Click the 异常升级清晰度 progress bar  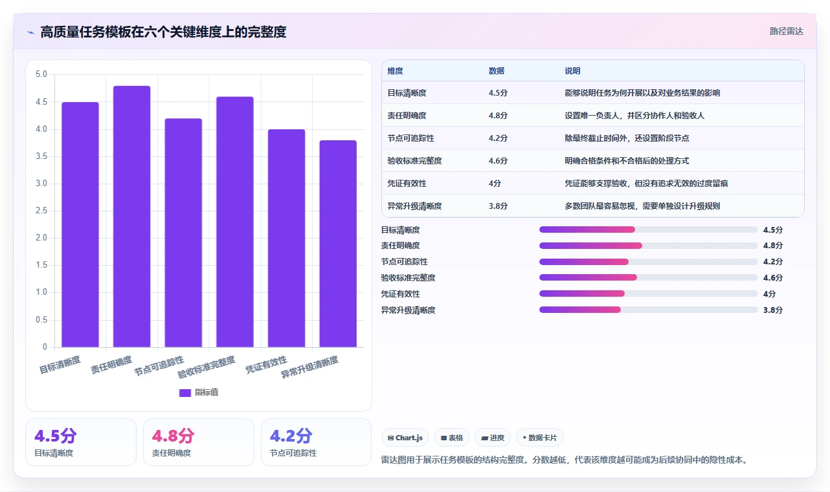pyautogui.click(x=649, y=310)
